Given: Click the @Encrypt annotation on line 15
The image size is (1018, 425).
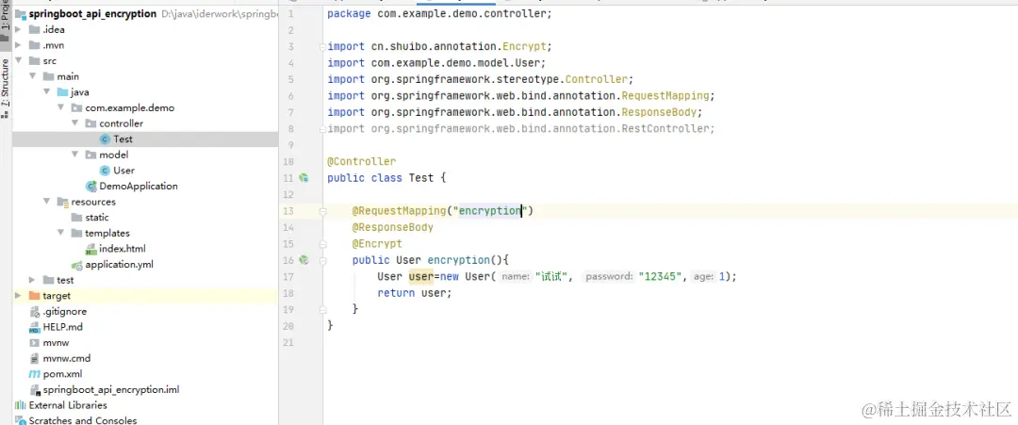Looking at the screenshot, I should point(377,244).
